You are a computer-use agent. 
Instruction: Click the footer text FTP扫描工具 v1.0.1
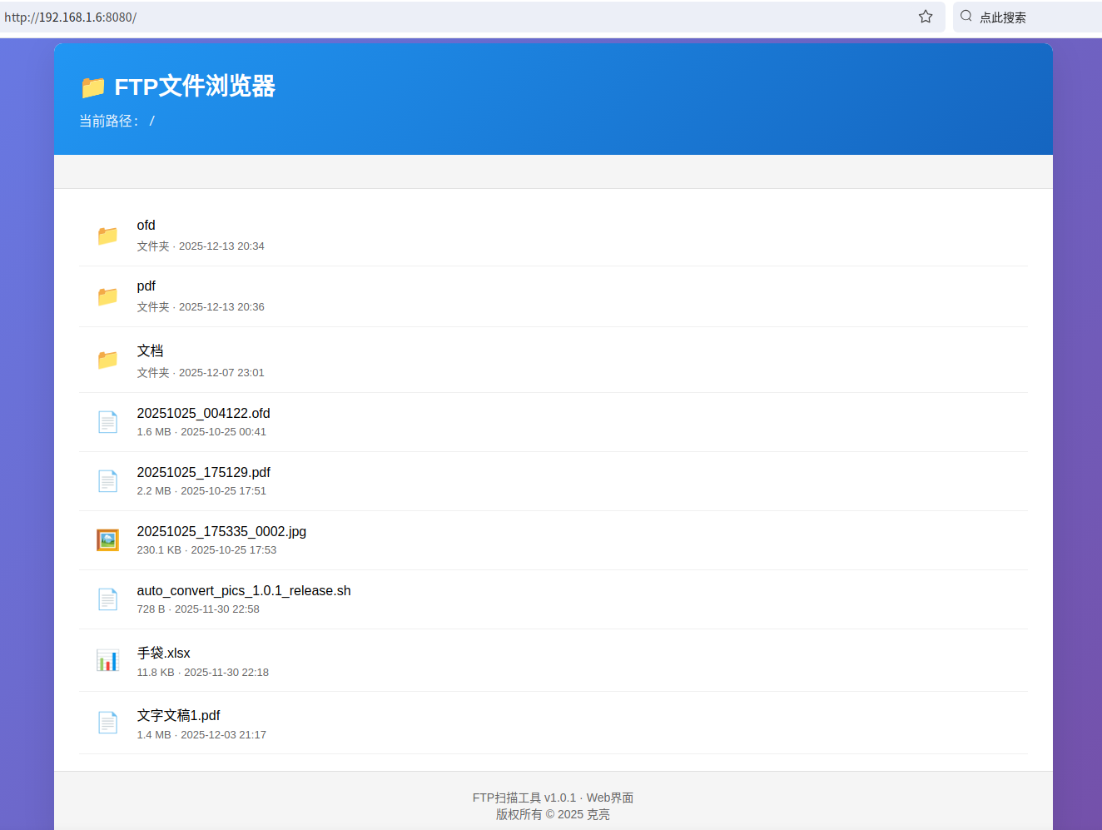[524, 798]
